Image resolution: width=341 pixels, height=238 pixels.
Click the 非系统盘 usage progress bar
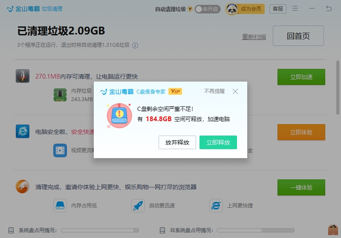pos(255,230)
